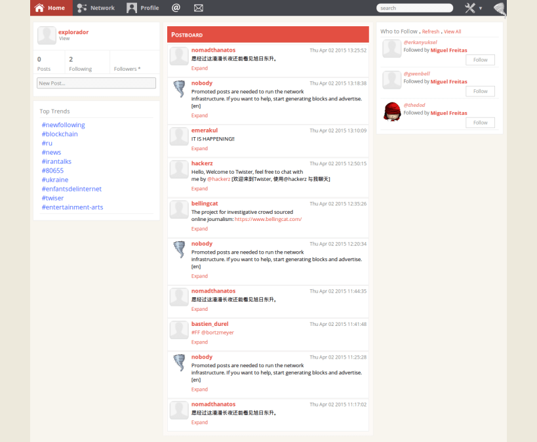Open the @bortzmeyer mention
Viewport: 537px width, 442px height.
click(218, 332)
